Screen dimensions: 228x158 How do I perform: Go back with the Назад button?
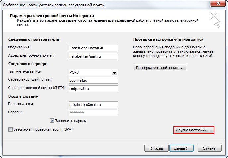(156, 148)
